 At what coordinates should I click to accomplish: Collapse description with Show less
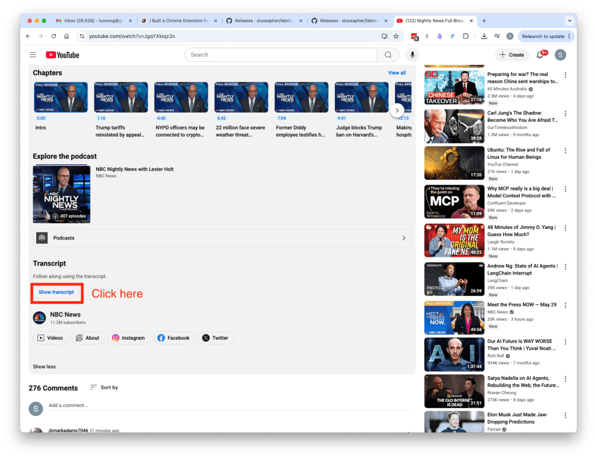point(44,367)
